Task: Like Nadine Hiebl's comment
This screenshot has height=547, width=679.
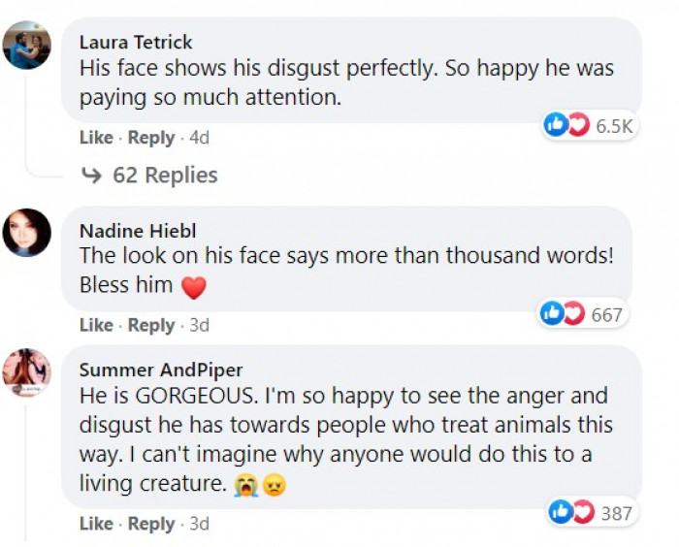Action: pyautogui.click(x=96, y=325)
